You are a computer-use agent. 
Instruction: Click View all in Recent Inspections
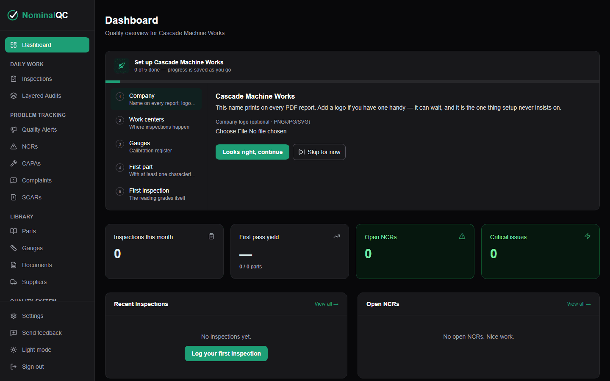pyautogui.click(x=326, y=304)
